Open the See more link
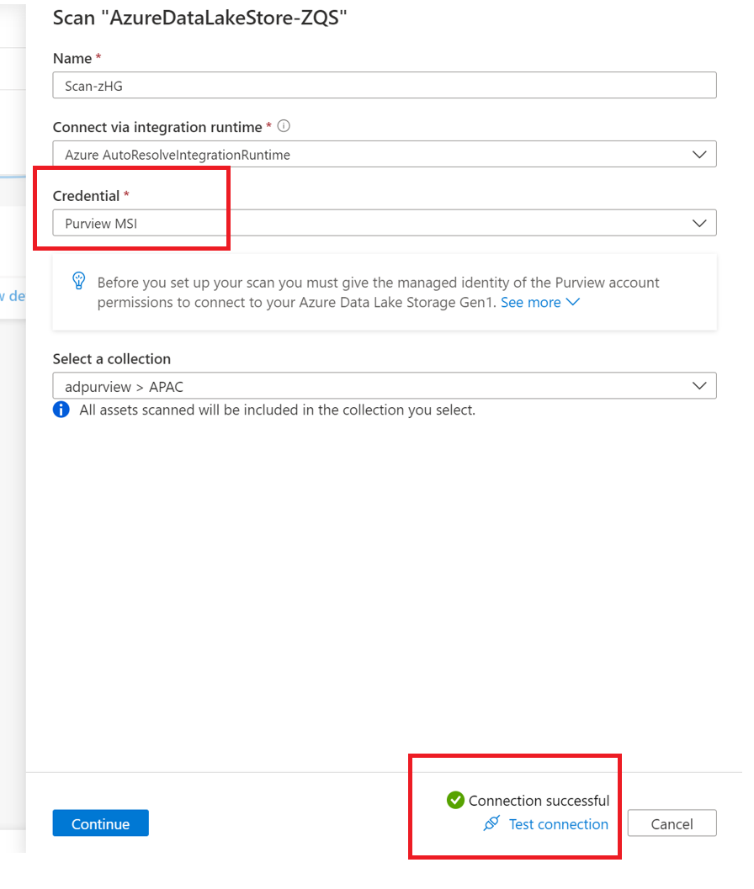 pyautogui.click(x=530, y=303)
